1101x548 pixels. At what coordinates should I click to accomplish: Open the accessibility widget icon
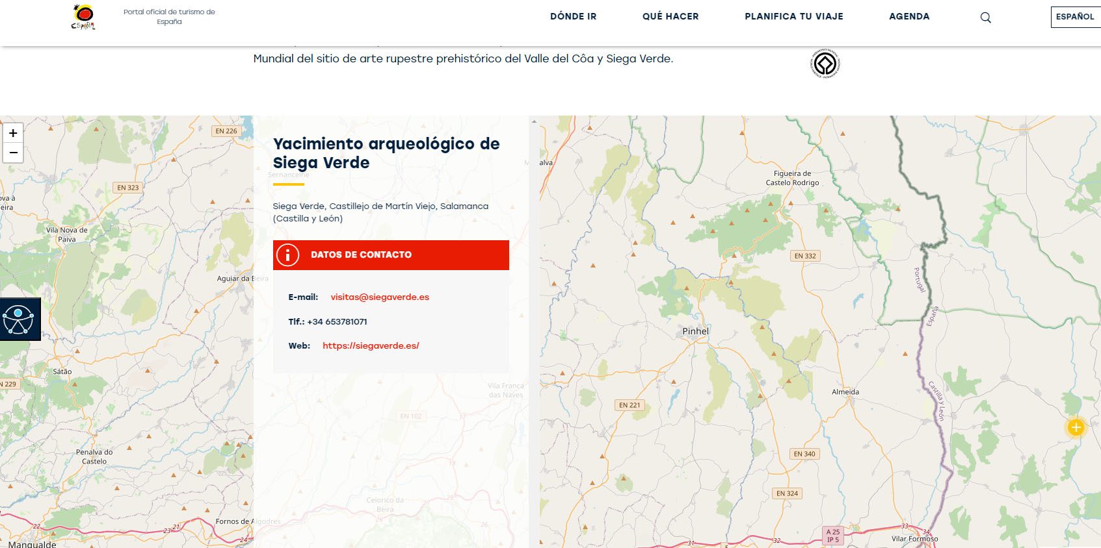pyautogui.click(x=19, y=319)
